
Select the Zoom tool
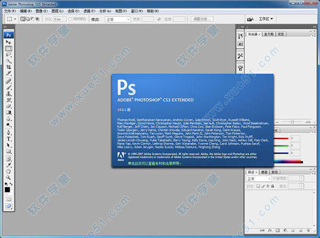pyautogui.click(x=9, y=178)
